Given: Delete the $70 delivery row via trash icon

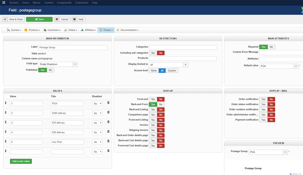Looking at the screenshot, I should coord(108,122).
